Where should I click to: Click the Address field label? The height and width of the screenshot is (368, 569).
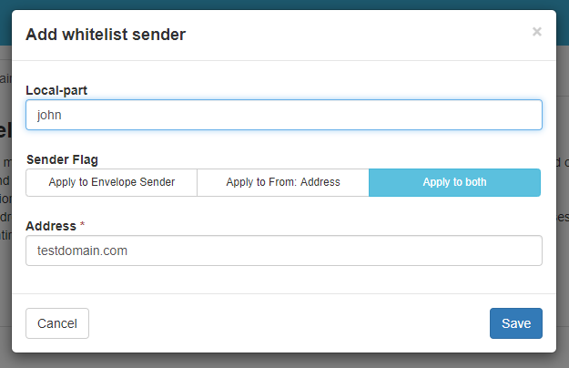[50, 225]
